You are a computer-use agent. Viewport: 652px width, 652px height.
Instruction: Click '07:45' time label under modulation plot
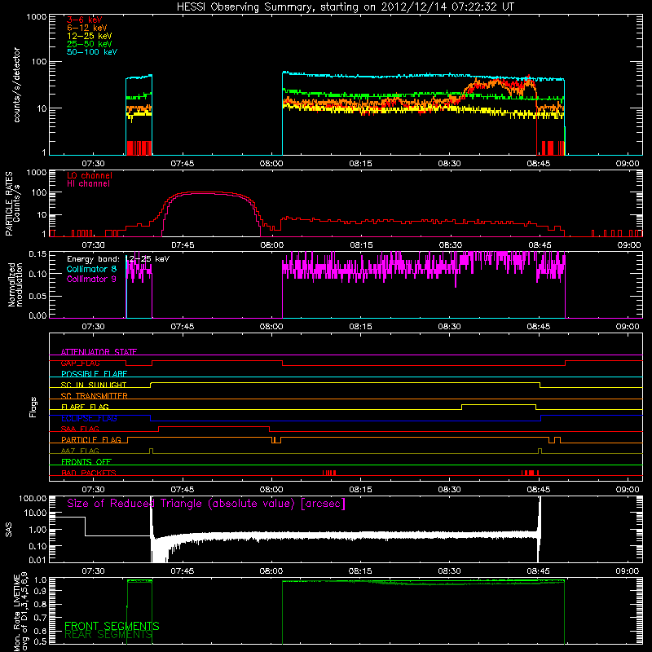[182, 327]
